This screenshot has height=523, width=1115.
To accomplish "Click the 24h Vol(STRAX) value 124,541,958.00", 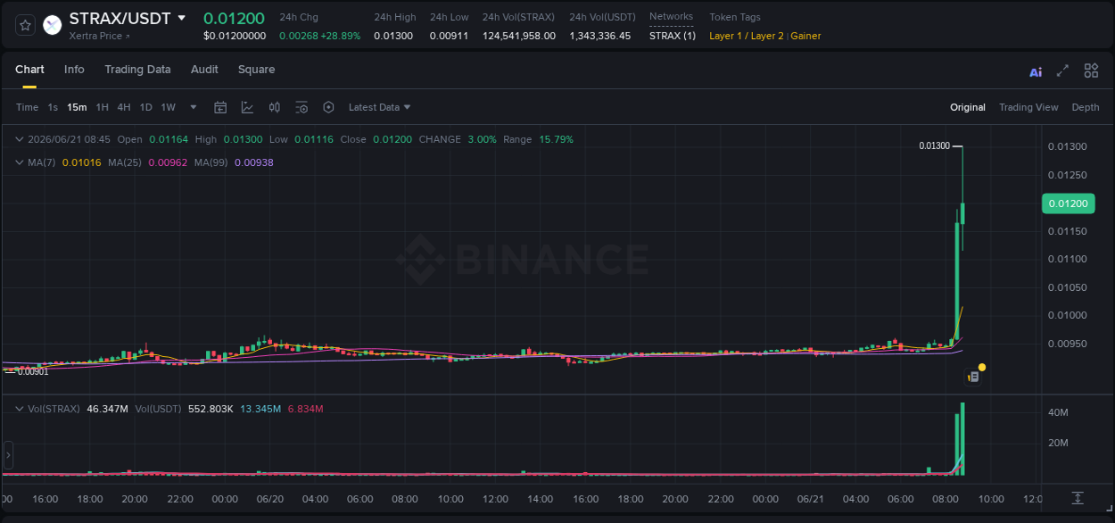I will pyautogui.click(x=519, y=36).
